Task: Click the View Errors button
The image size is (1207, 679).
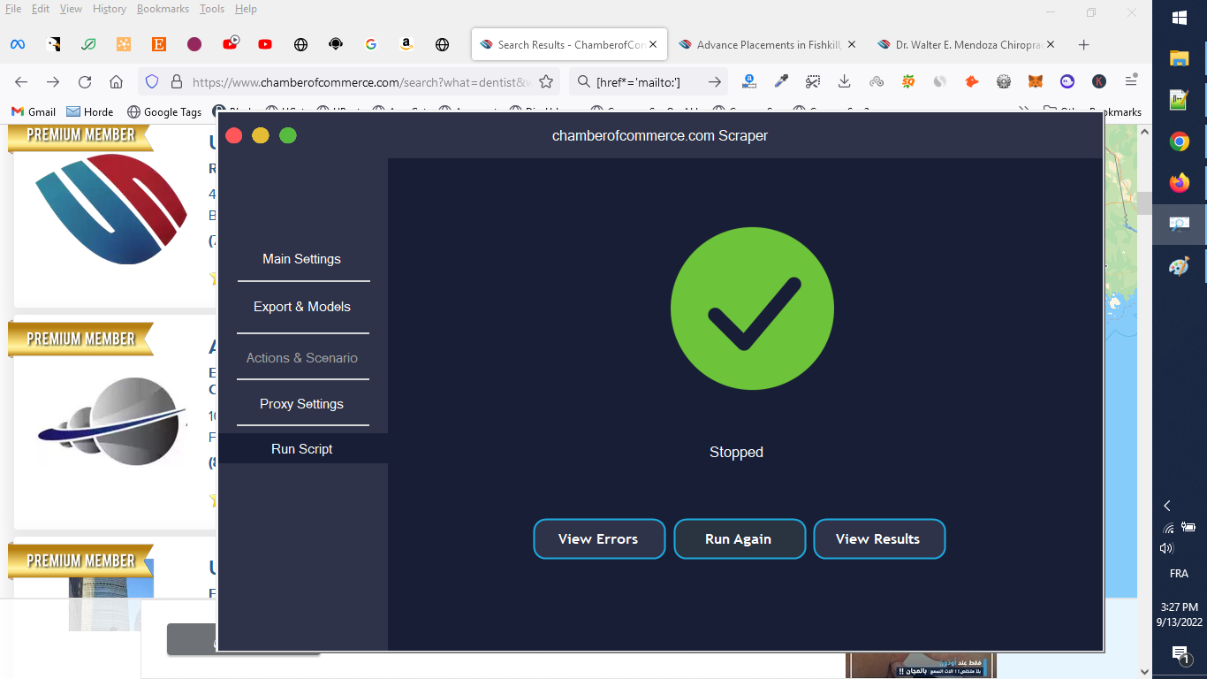Action: [598, 539]
